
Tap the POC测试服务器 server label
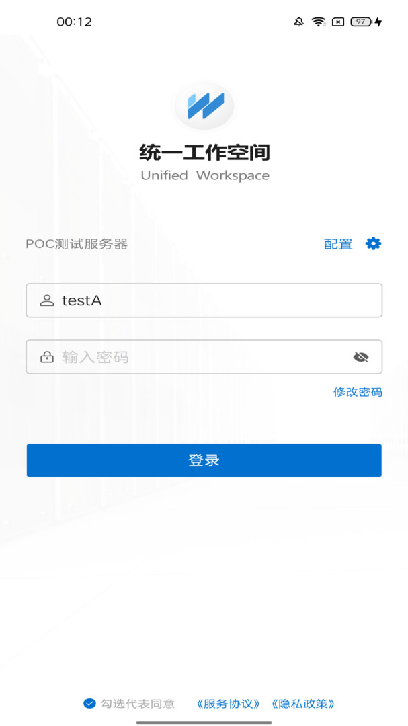click(x=77, y=244)
